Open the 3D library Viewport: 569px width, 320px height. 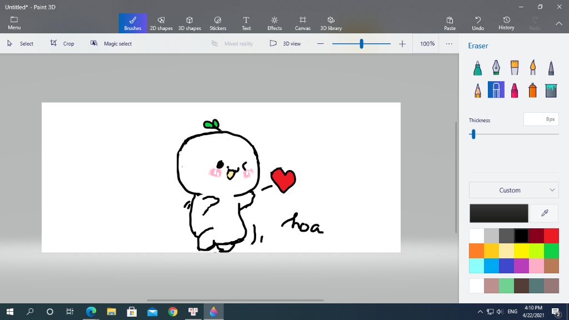pyautogui.click(x=331, y=23)
